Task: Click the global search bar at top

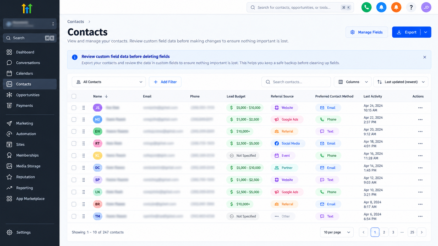Action: click(300, 7)
